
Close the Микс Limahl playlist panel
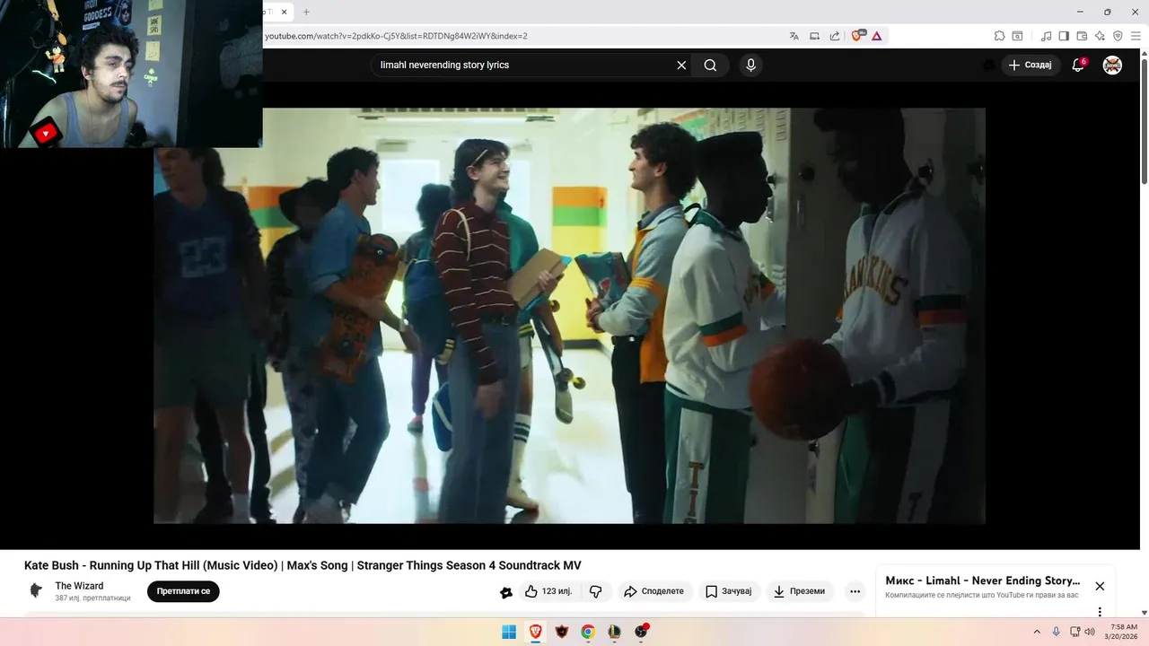[x=1100, y=586]
